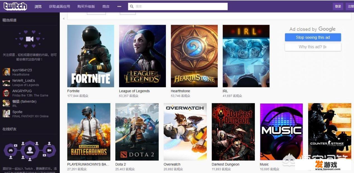The image size is (354, 173).
Task: Open Spofie channel name link
Action: (17, 112)
